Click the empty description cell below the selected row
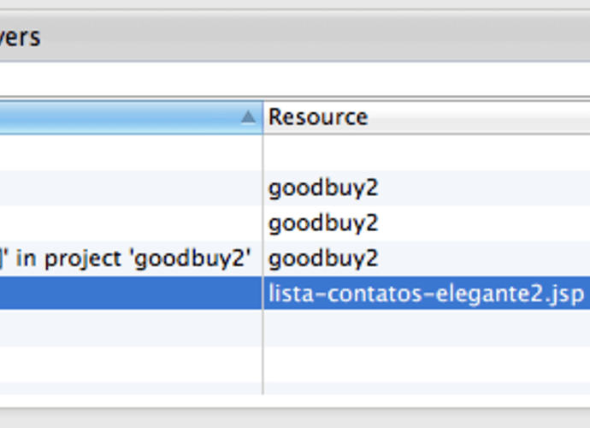This screenshot has width=590, height=428. point(131,328)
